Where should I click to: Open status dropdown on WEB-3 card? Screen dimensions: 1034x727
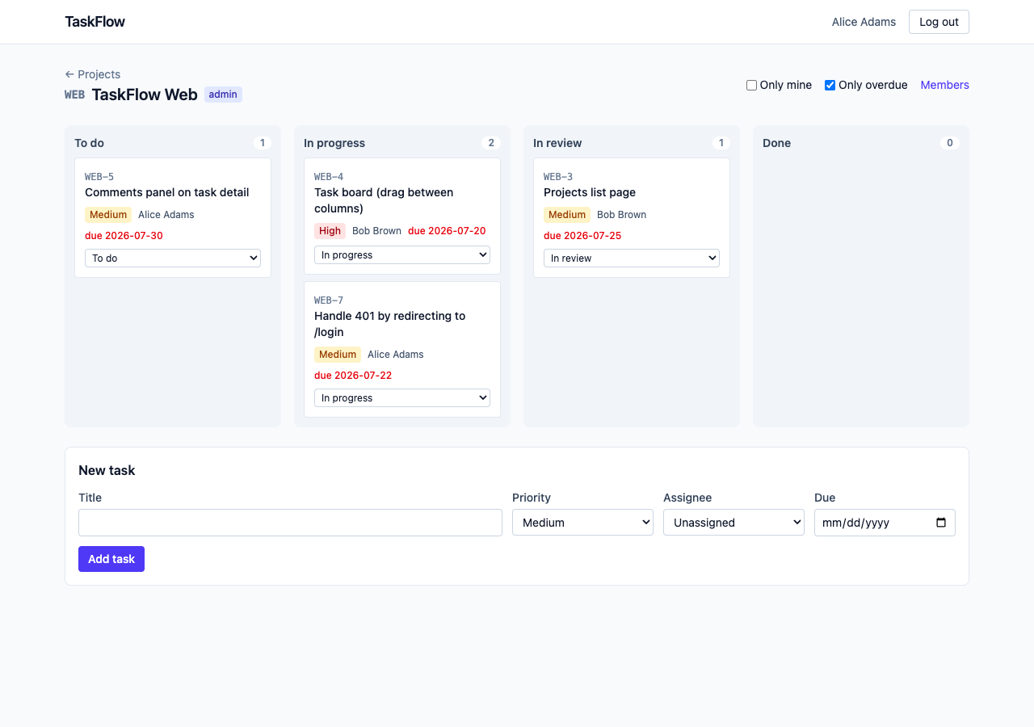coord(632,258)
